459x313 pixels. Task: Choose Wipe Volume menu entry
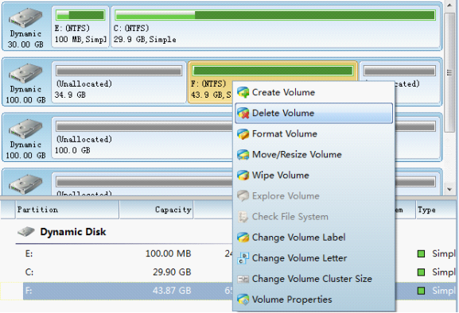[313, 176]
